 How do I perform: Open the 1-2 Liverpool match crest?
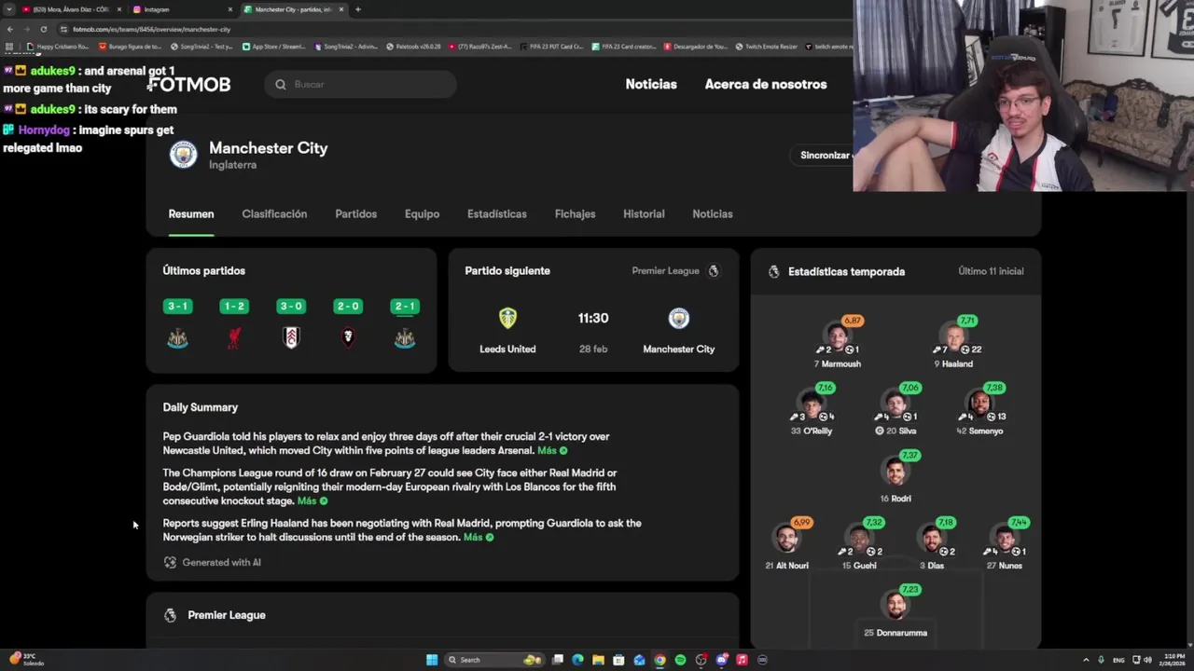pyautogui.click(x=234, y=338)
